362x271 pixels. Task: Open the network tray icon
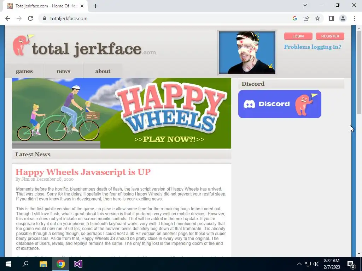308,264
